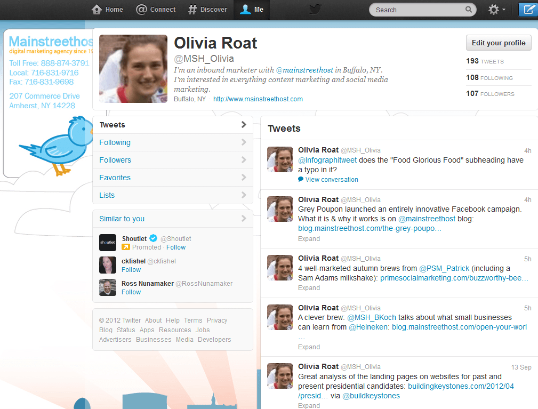538x409 pixels.
Task: Expand the Grey Poupon tweet
Action: (x=309, y=238)
